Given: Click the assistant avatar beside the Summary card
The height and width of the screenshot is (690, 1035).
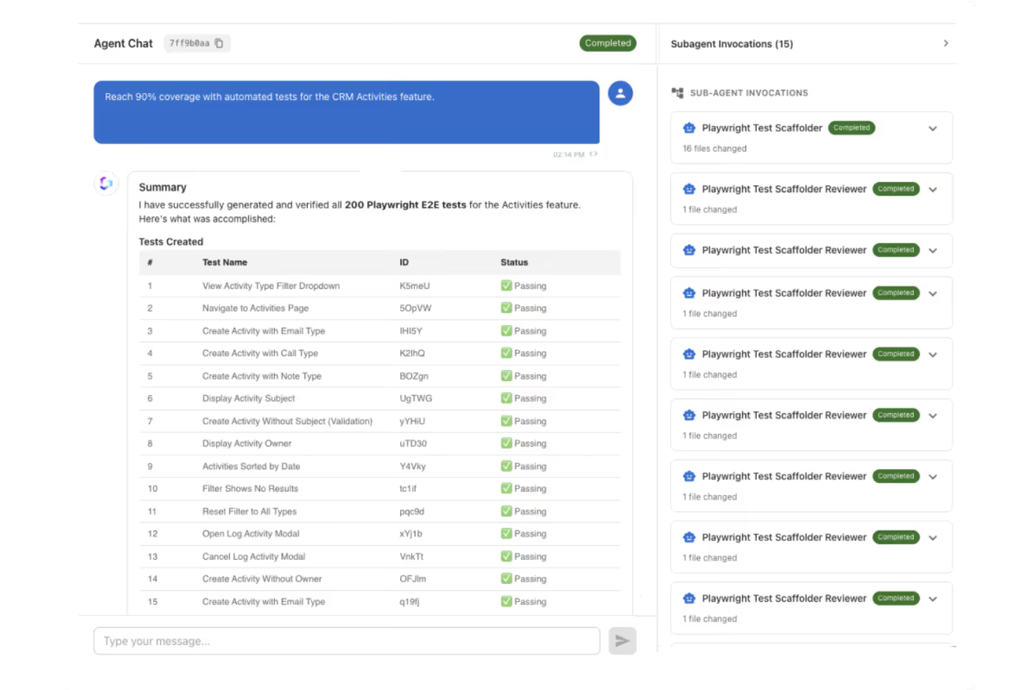Looking at the screenshot, I should click(106, 183).
